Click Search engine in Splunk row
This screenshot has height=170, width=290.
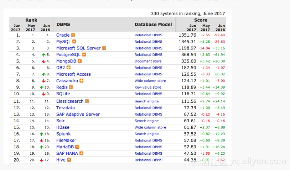tap(147, 134)
